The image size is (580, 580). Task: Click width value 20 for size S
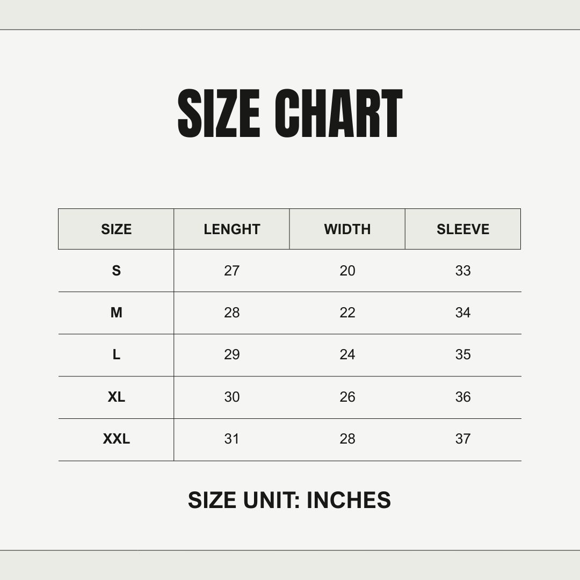tap(347, 271)
